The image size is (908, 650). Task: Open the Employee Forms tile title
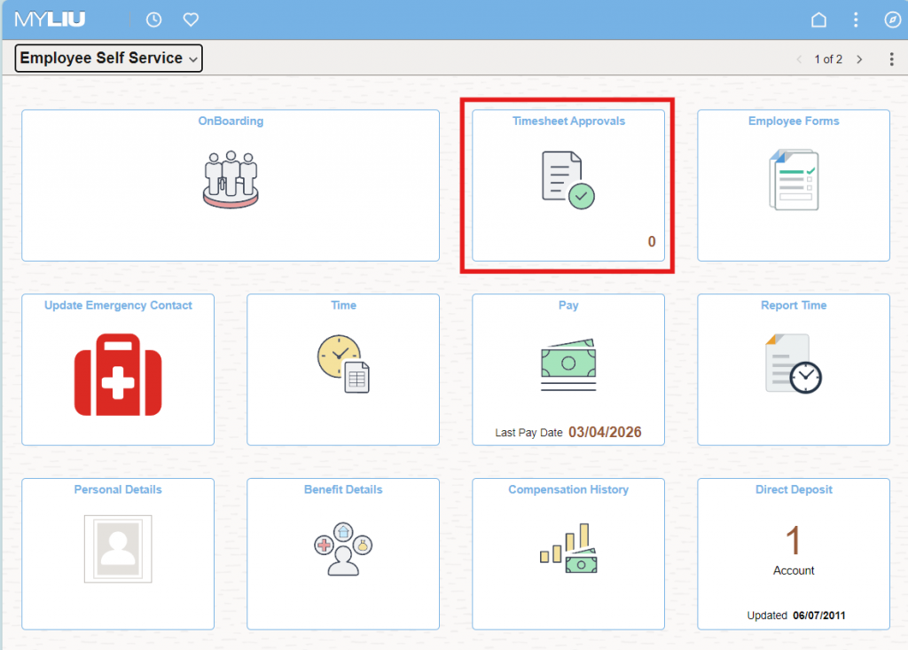794,121
